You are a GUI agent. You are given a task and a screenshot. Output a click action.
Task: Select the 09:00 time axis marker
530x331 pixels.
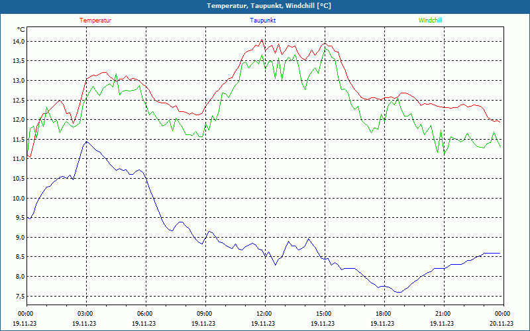[x=205, y=314]
